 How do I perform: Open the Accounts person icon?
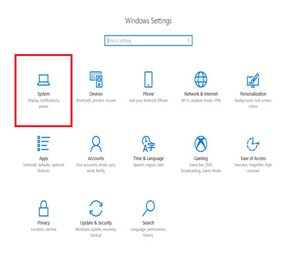tap(96, 144)
